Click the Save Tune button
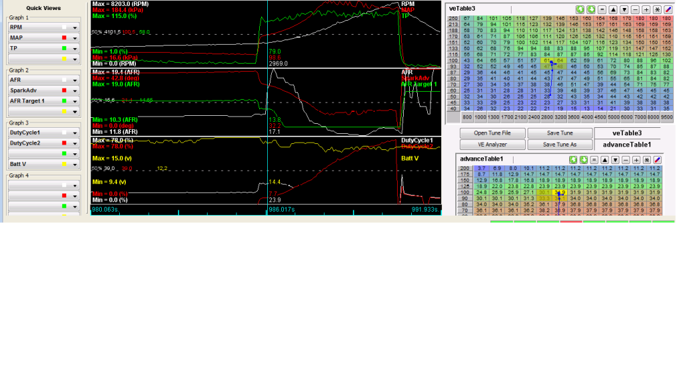The image size is (685, 385). click(x=560, y=133)
